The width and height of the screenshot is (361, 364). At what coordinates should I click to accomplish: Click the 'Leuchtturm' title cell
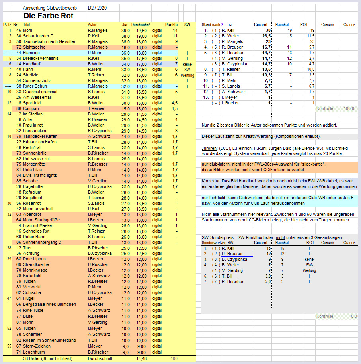pyautogui.click(x=34, y=352)
